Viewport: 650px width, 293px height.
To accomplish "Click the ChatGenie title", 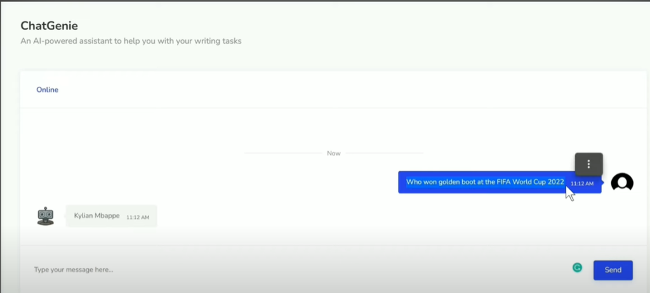I will (49, 26).
